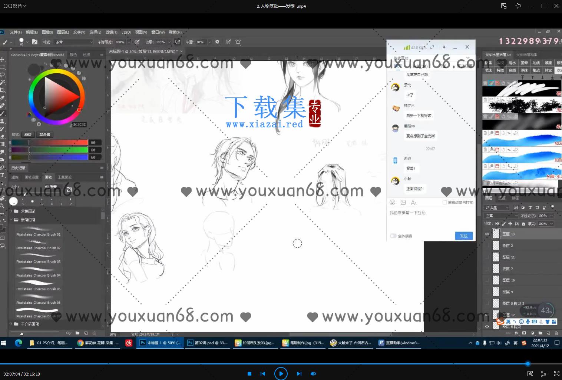Click 发送 button in chat window
The height and width of the screenshot is (380, 562).
464,236
